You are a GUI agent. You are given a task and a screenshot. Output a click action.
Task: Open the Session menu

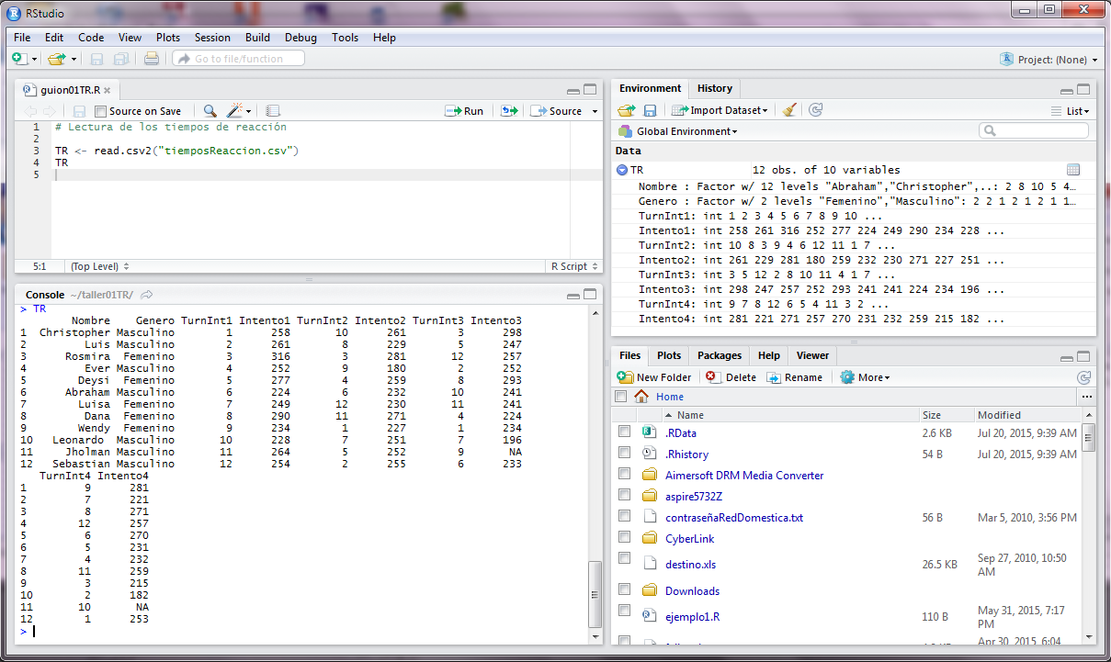pos(212,38)
